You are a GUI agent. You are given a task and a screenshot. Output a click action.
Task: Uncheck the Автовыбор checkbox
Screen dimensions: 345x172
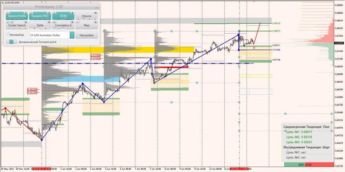pos(8,34)
